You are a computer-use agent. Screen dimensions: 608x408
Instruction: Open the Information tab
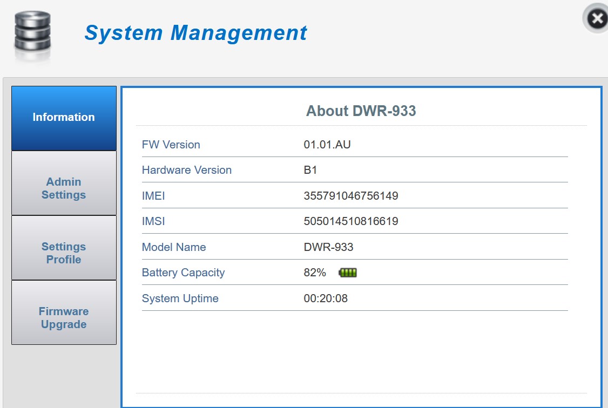tap(64, 118)
